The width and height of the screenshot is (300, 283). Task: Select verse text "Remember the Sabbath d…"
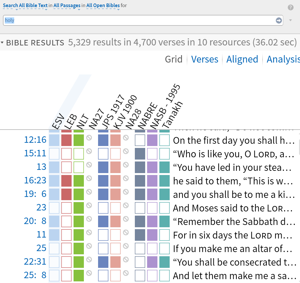(234, 222)
